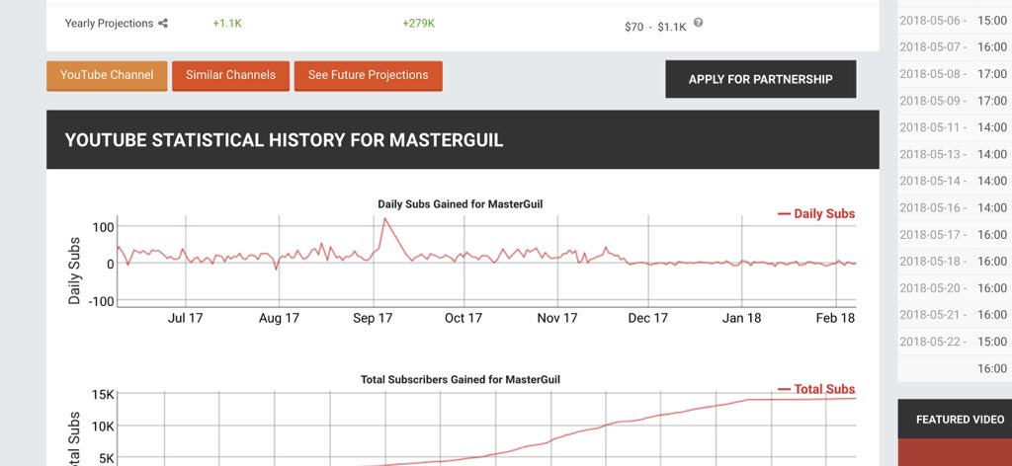Click the 2018-05-21 schedule row
Image resolution: width=1012 pixels, height=466 pixels.
click(x=955, y=315)
